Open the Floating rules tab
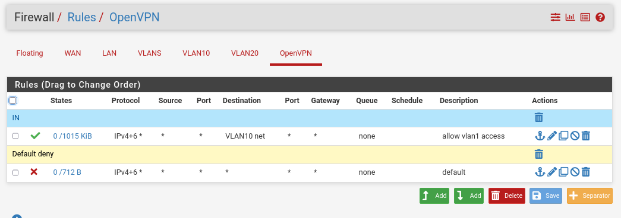Screen dimensions: 621x218 (30, 53)
